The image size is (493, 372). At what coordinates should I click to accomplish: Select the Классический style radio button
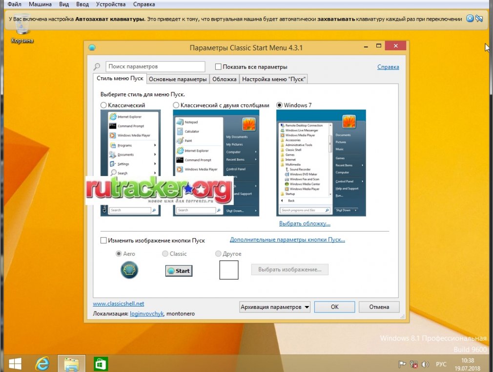click(x=103, y=105)
